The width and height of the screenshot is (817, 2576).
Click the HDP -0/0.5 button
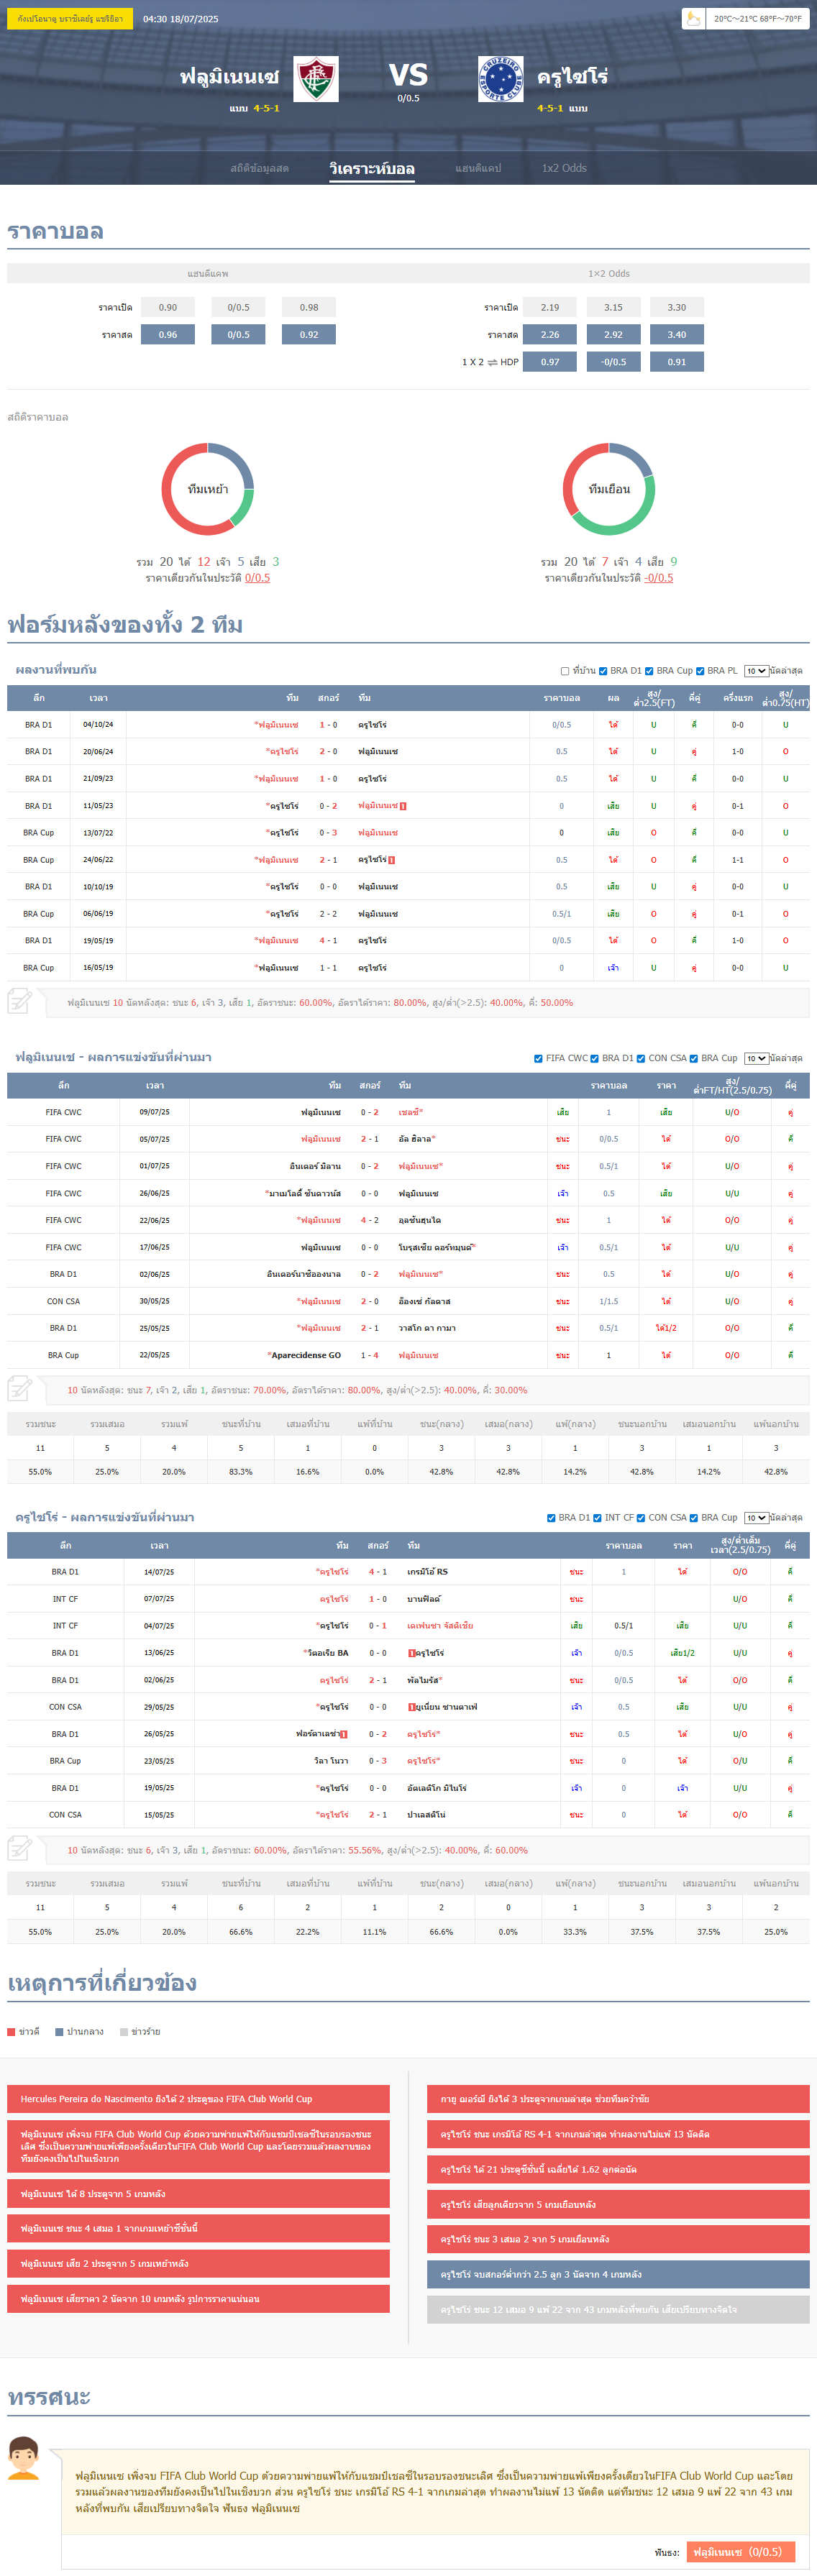613,362
